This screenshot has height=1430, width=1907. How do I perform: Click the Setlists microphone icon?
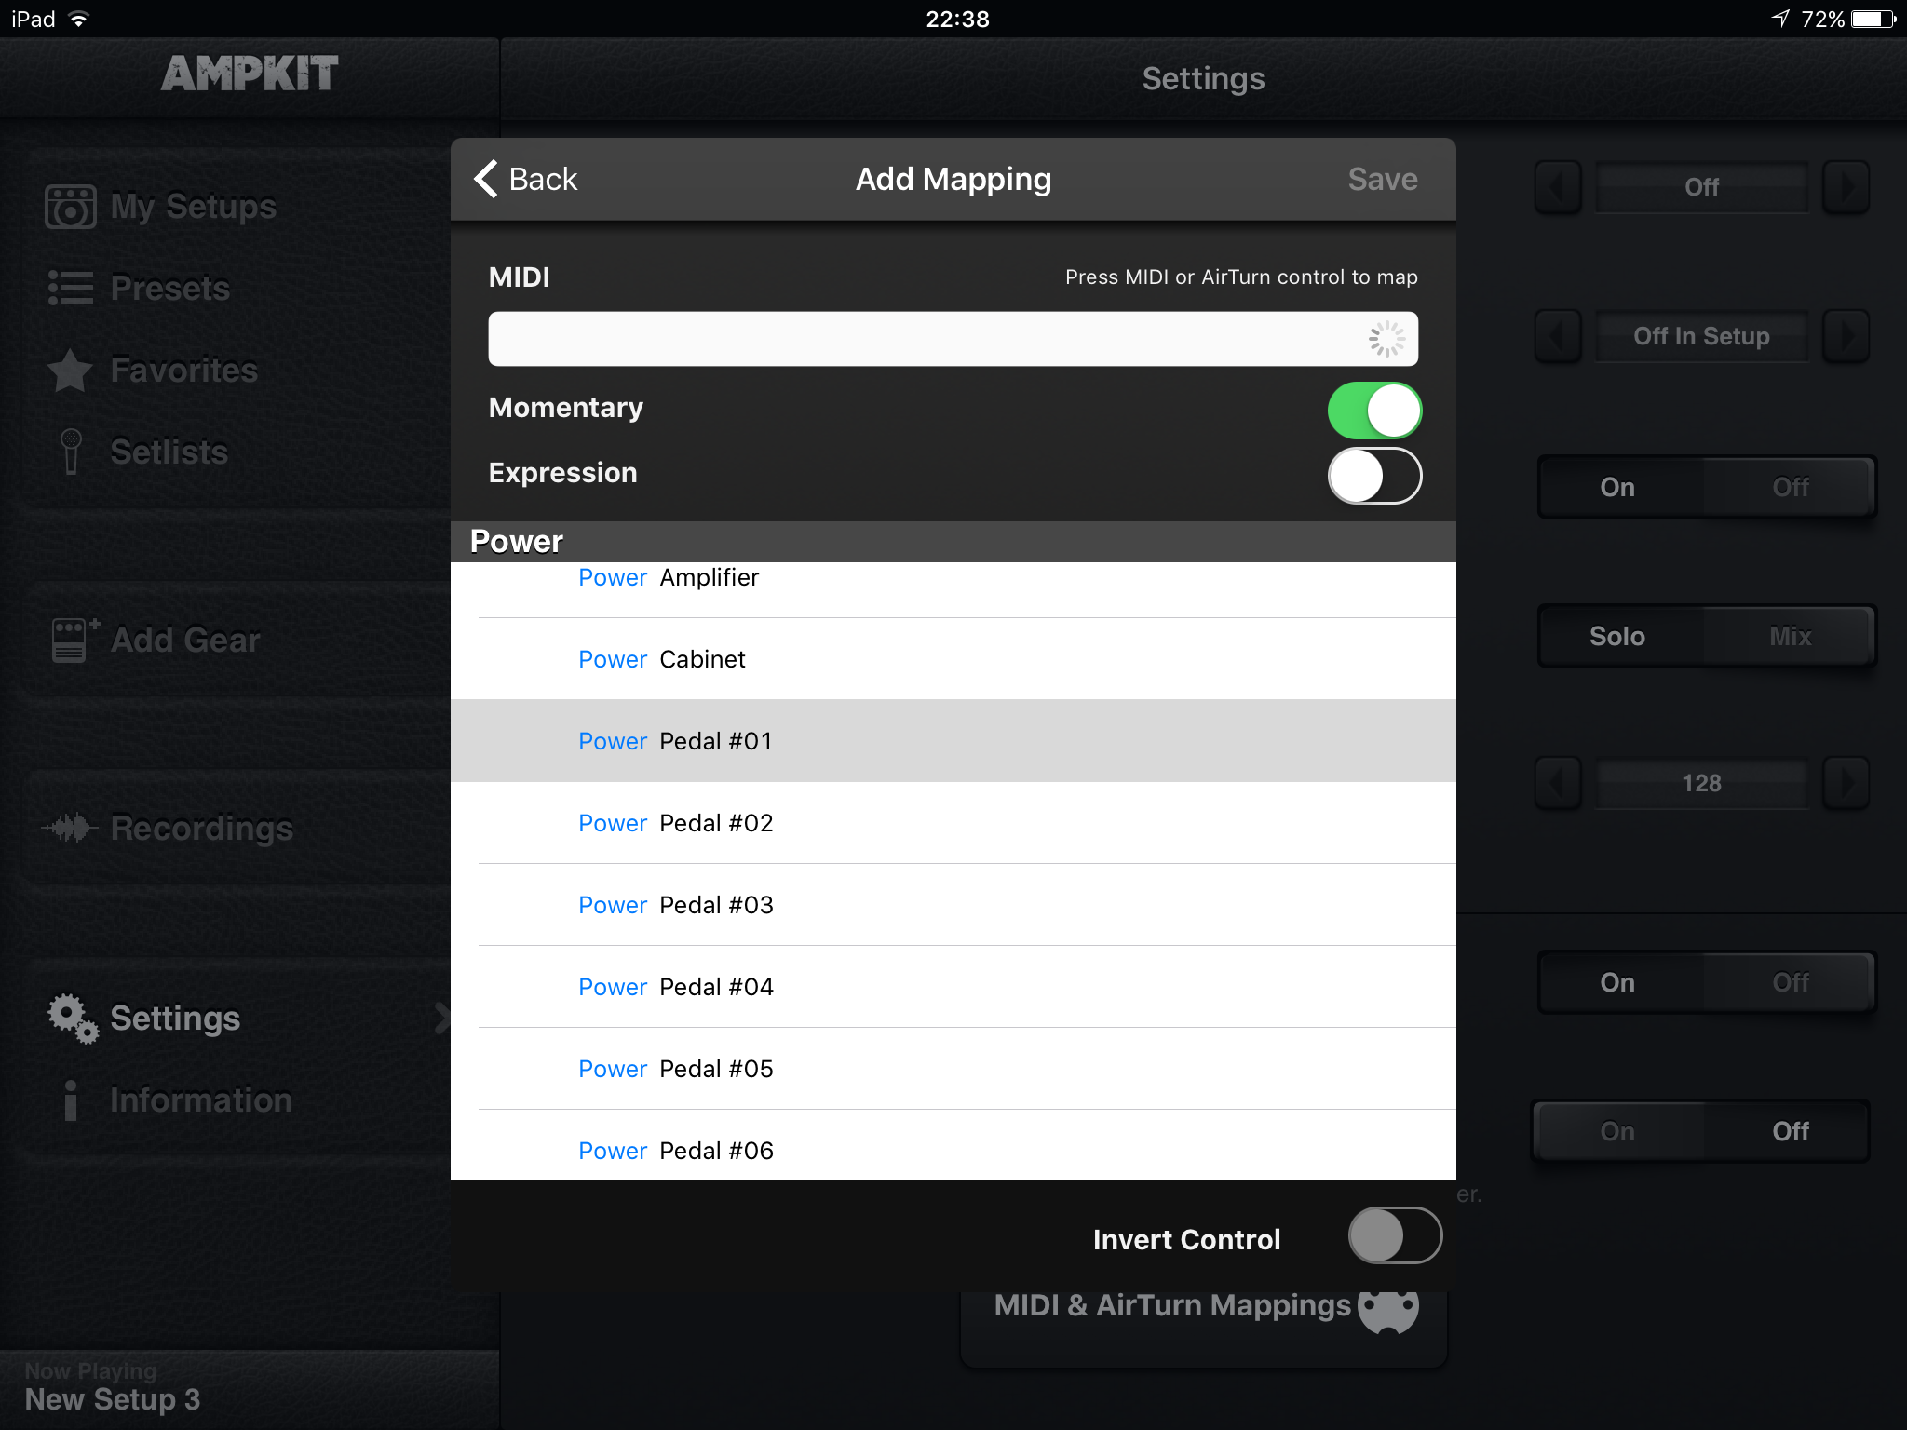(x=71, y=452)
